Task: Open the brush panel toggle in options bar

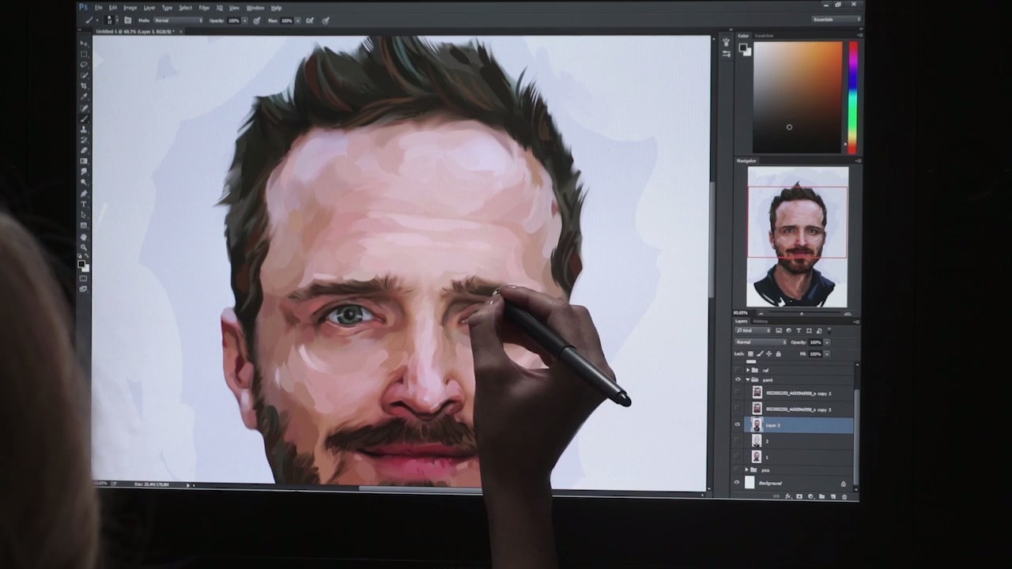Action: click(128, 20)
